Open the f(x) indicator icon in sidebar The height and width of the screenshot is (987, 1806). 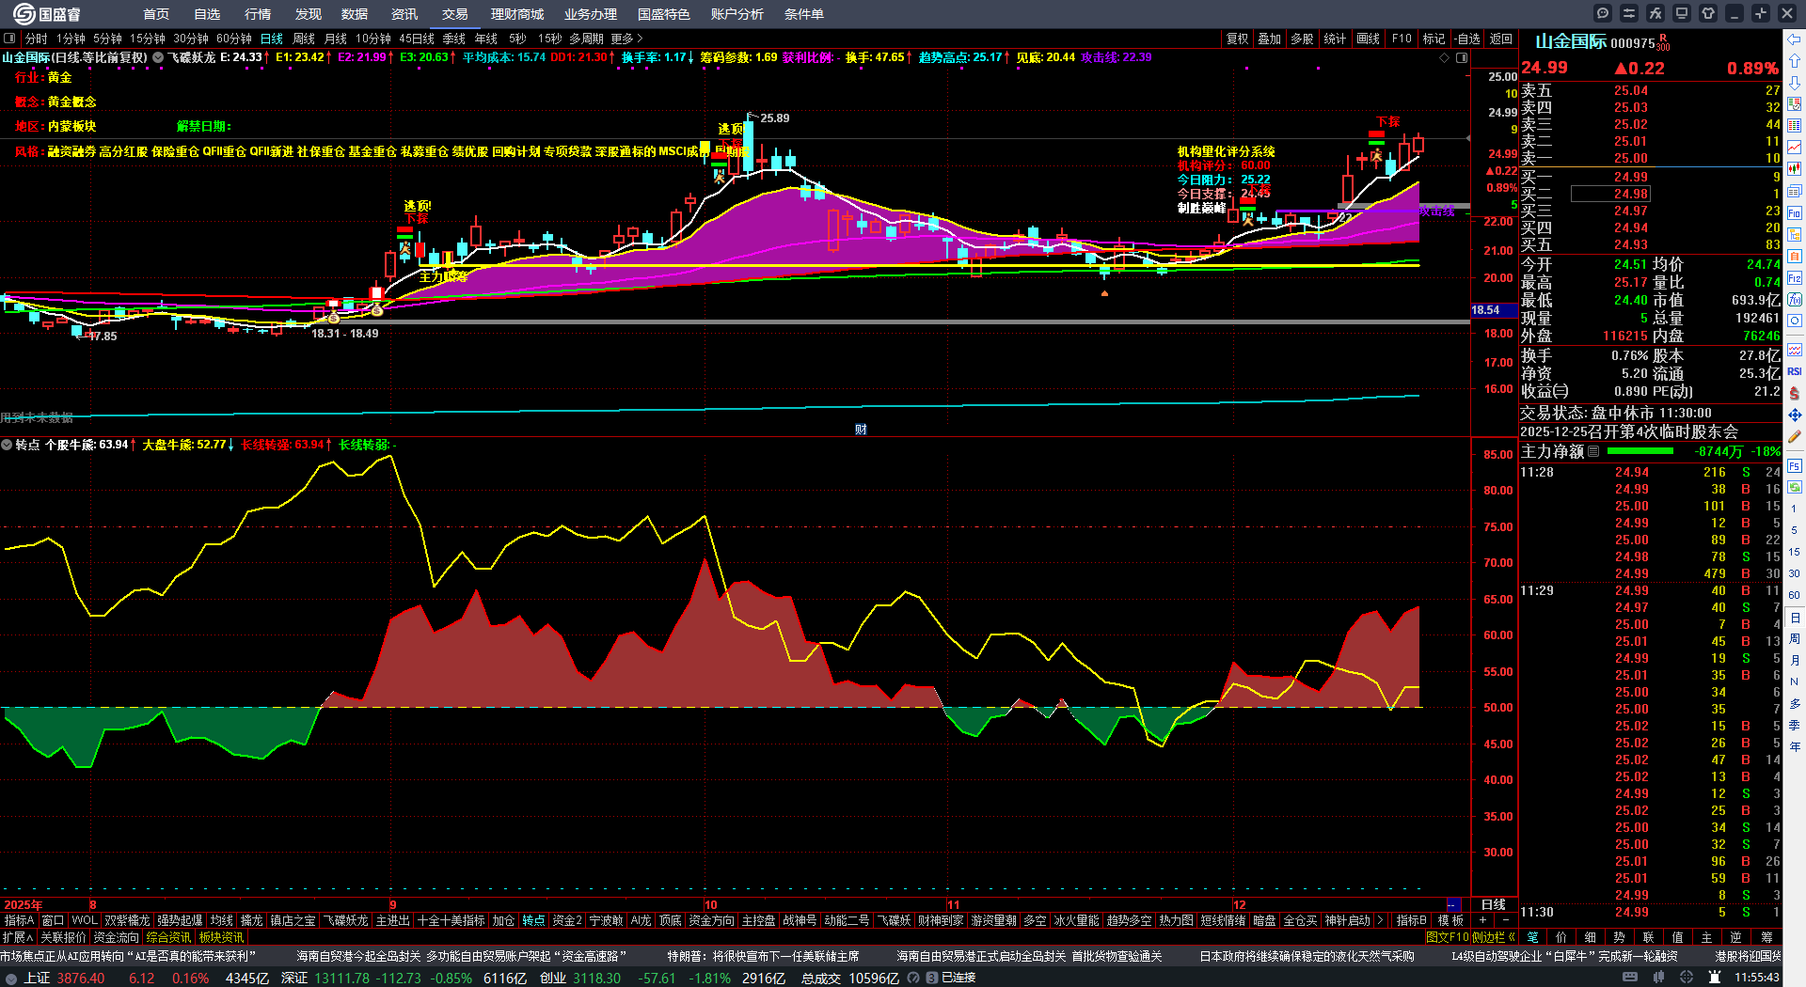pyautogui.click(x=1795, y=300)
